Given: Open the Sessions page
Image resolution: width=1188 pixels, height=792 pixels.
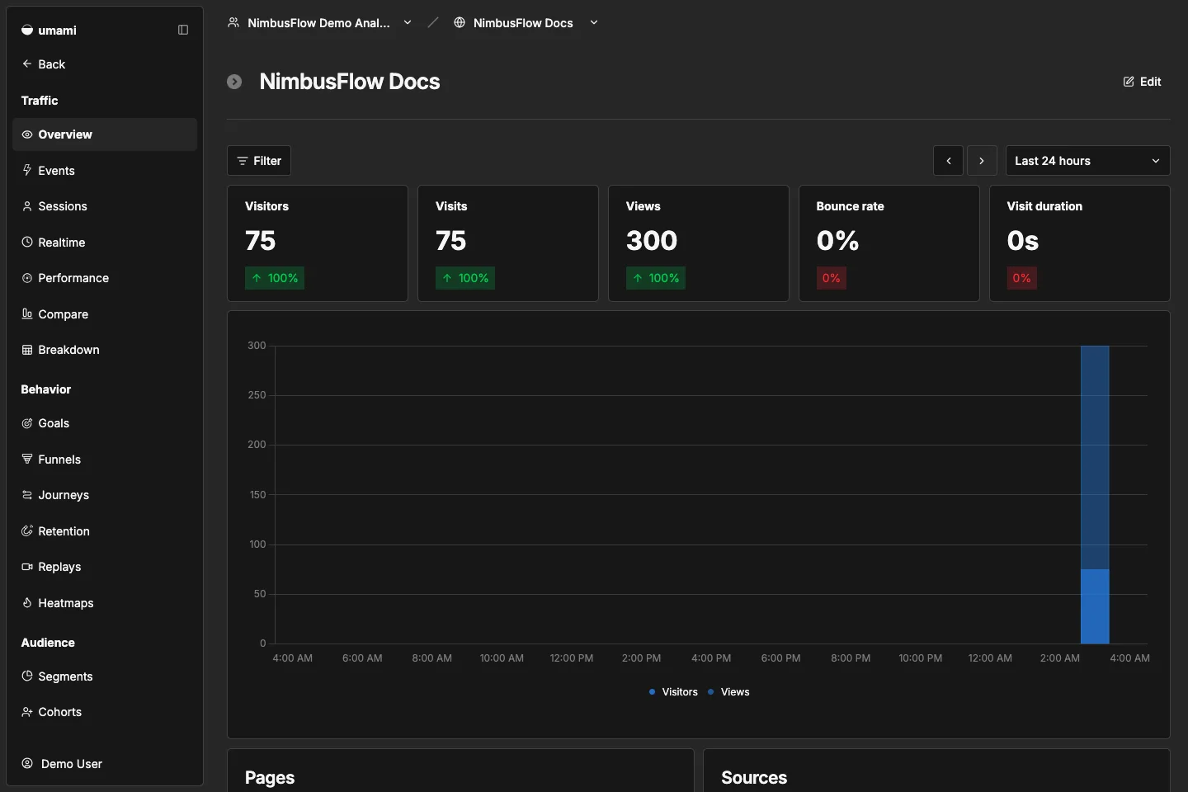Looking at the screenshot, I should pyautogui.click(x=105, y=206).
